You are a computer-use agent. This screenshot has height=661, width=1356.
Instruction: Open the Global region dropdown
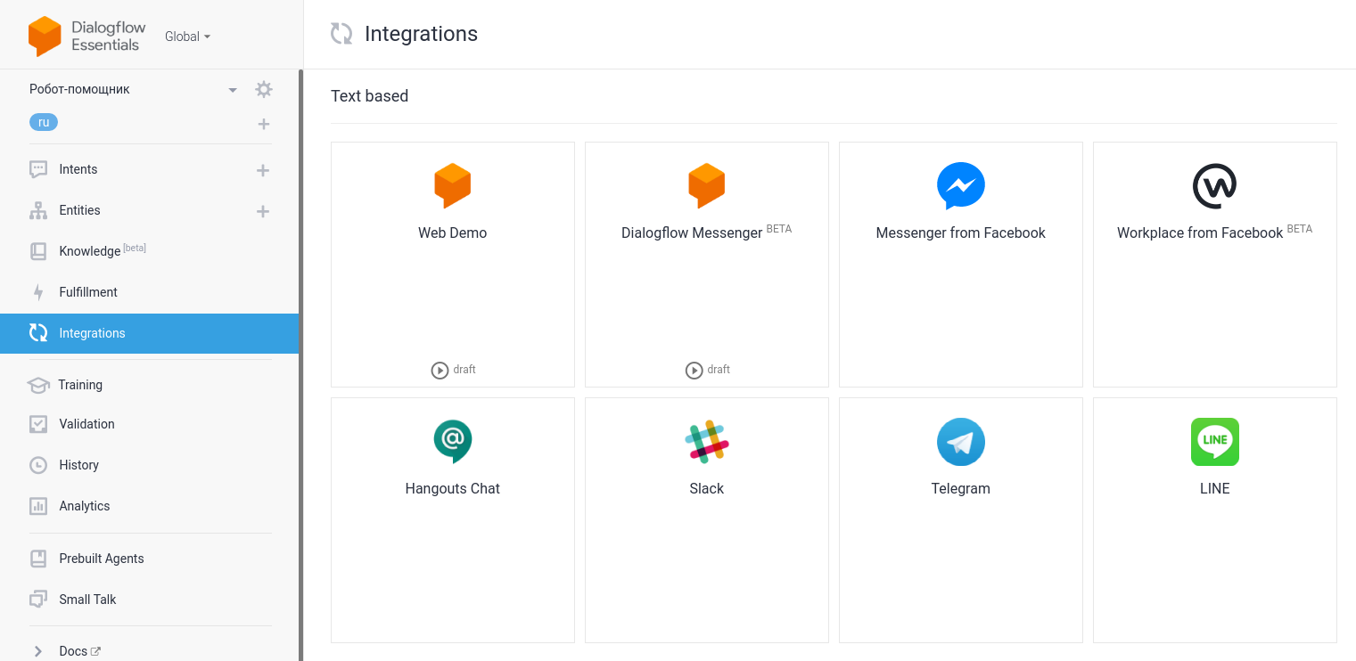click(x=188, y=37)
